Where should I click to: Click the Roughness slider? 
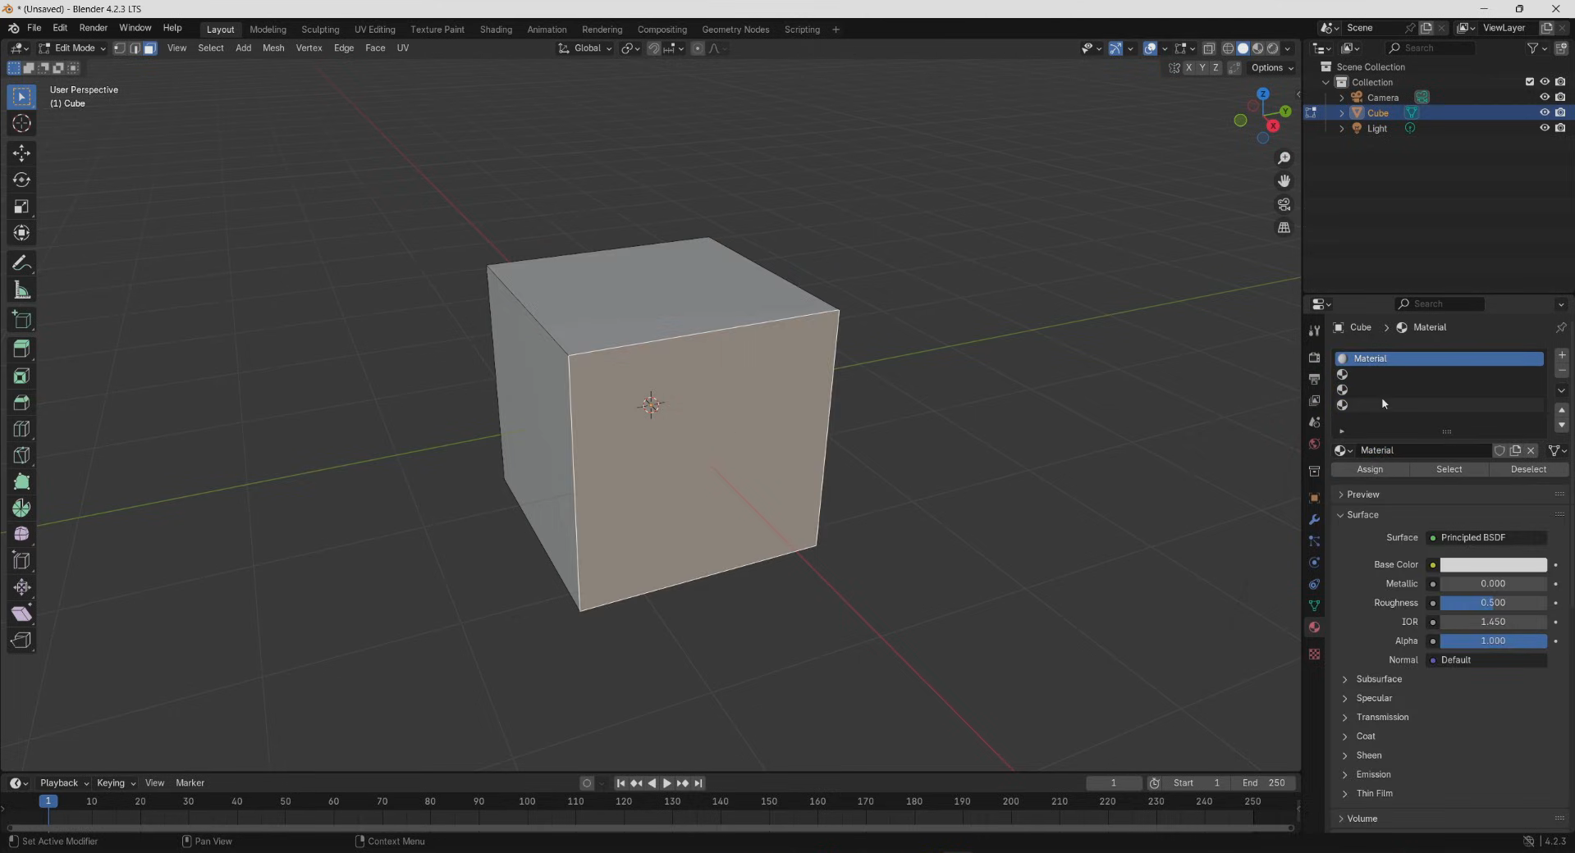[1493, 603]
